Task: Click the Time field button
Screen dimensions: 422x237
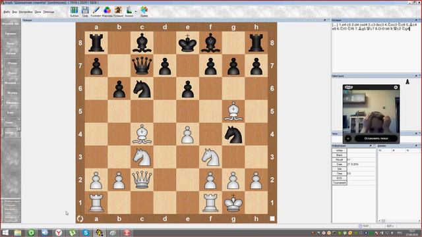Action: (x=340, y=173)
